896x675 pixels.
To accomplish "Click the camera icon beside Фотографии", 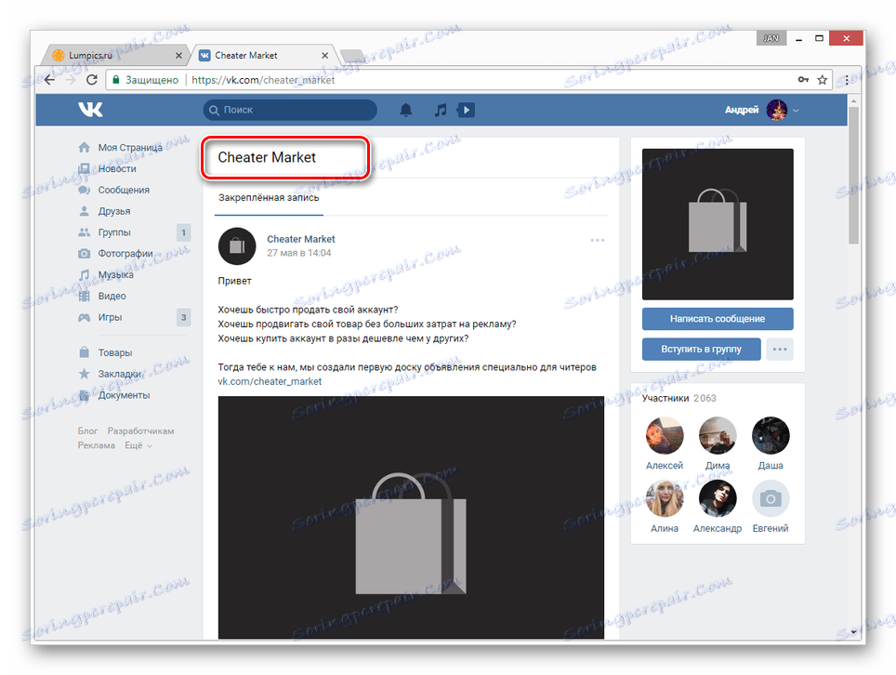I will pyautogui.click(x=84, y=253).
